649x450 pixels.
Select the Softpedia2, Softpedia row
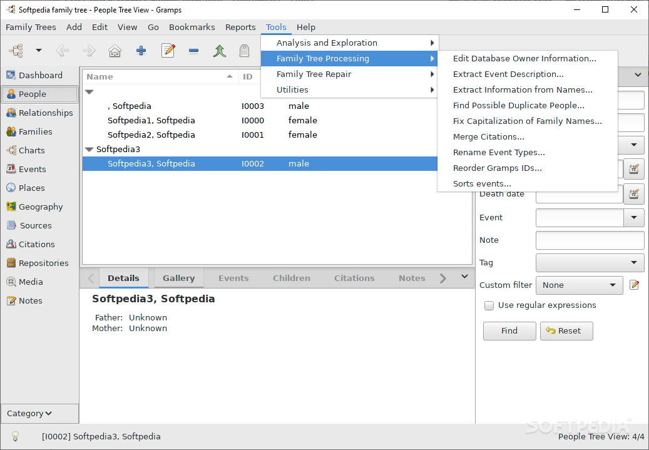point(260,135)
